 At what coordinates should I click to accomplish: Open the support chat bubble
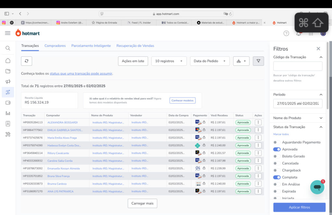point(317,187)
